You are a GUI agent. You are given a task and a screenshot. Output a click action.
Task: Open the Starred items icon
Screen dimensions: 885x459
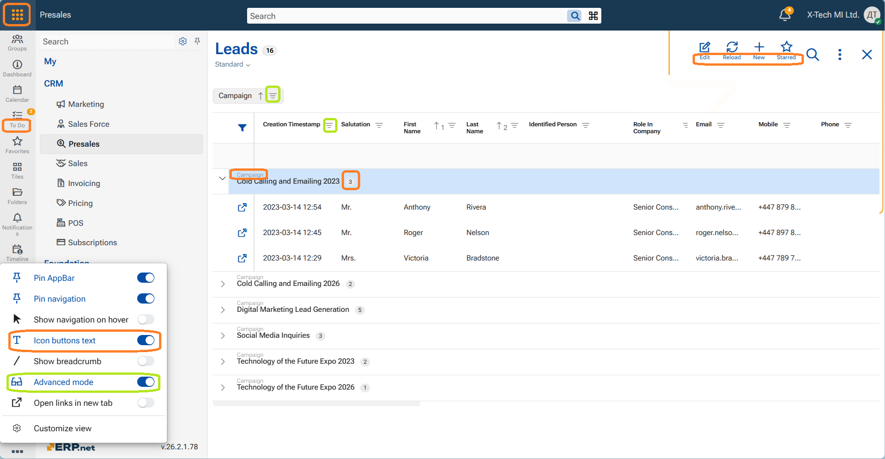[786, 47]
